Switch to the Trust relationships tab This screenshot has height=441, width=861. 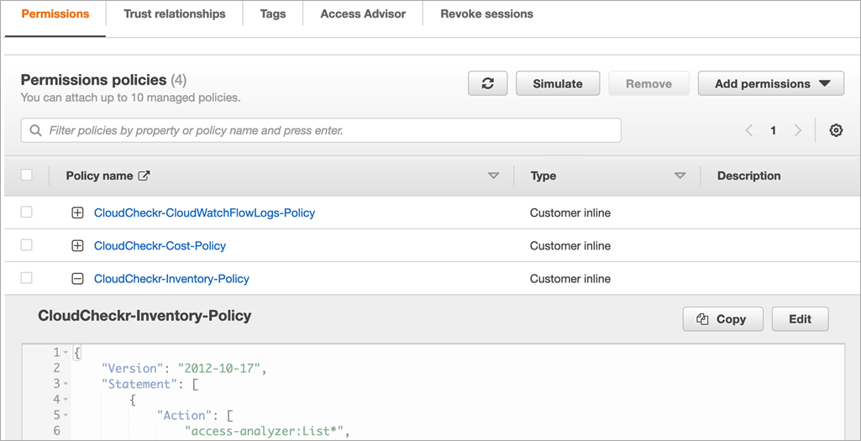174,14
